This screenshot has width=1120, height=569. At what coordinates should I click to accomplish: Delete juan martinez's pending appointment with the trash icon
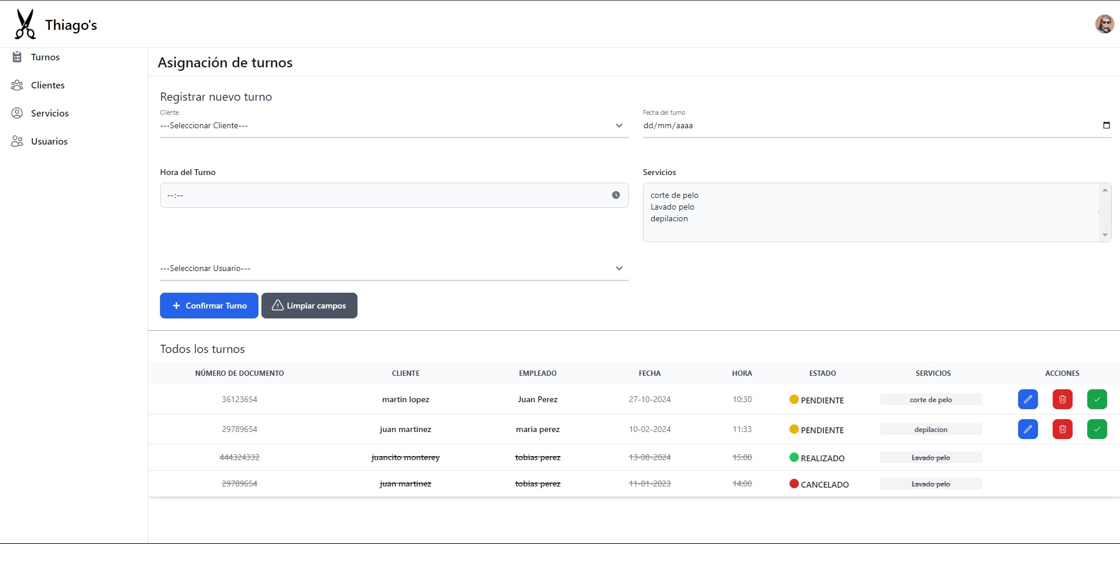(1063, 429)
